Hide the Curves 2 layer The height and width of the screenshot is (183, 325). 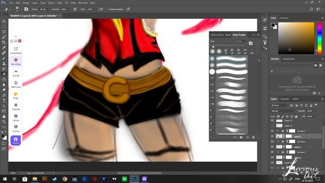pyautogui.click(x=272, y=141)
